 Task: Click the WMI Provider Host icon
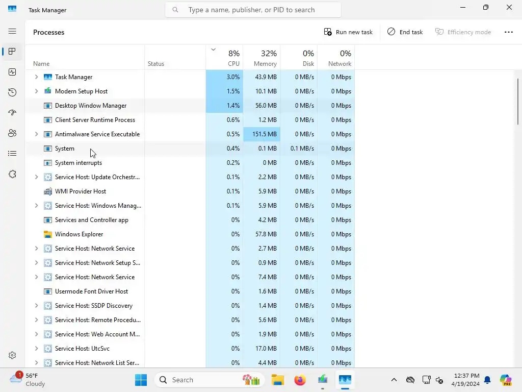(x=48, y=191)
